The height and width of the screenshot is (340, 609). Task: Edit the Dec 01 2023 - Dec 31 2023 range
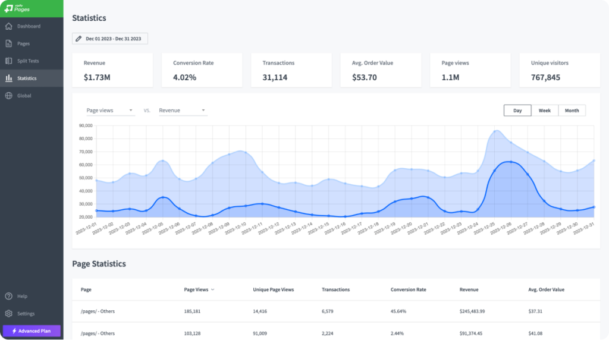point(110,39)
